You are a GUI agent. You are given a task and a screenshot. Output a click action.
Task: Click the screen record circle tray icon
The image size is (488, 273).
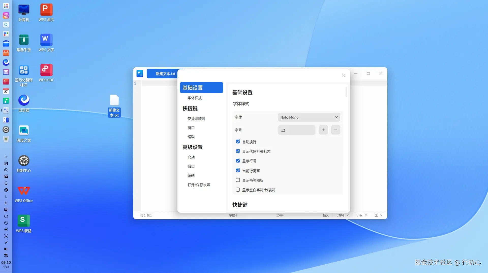(x=6, y=229)
